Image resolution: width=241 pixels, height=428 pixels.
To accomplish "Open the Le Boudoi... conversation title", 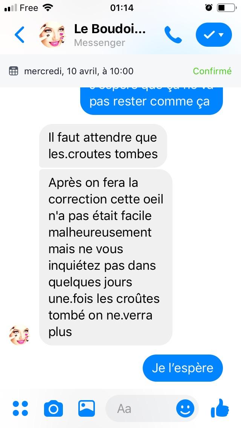I will click(x=110, y=29).
